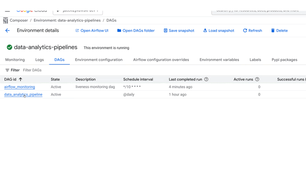The width and height of the screenshot is (306, 172).
Task: Click the Description column header
Action: pos(86,79)
